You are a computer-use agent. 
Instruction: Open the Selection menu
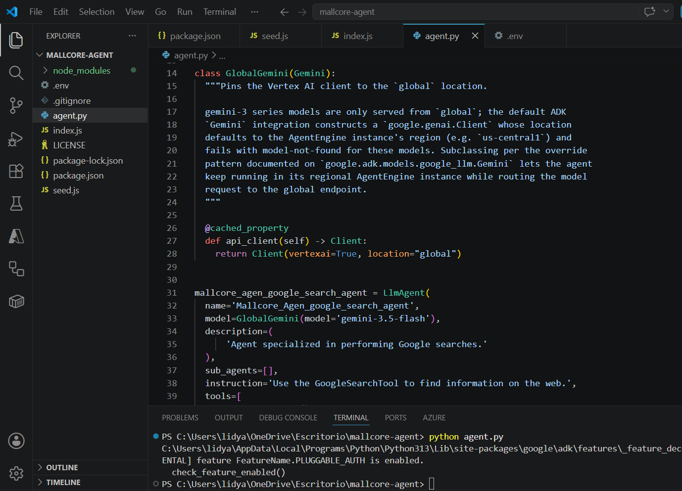pos(97,12)
